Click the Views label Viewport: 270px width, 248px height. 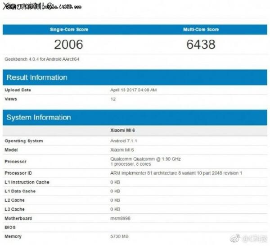pyautogui.click(x=11, y=99)
